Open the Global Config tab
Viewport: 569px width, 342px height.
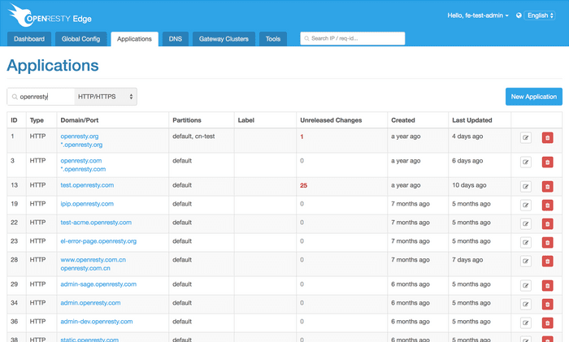80,39
